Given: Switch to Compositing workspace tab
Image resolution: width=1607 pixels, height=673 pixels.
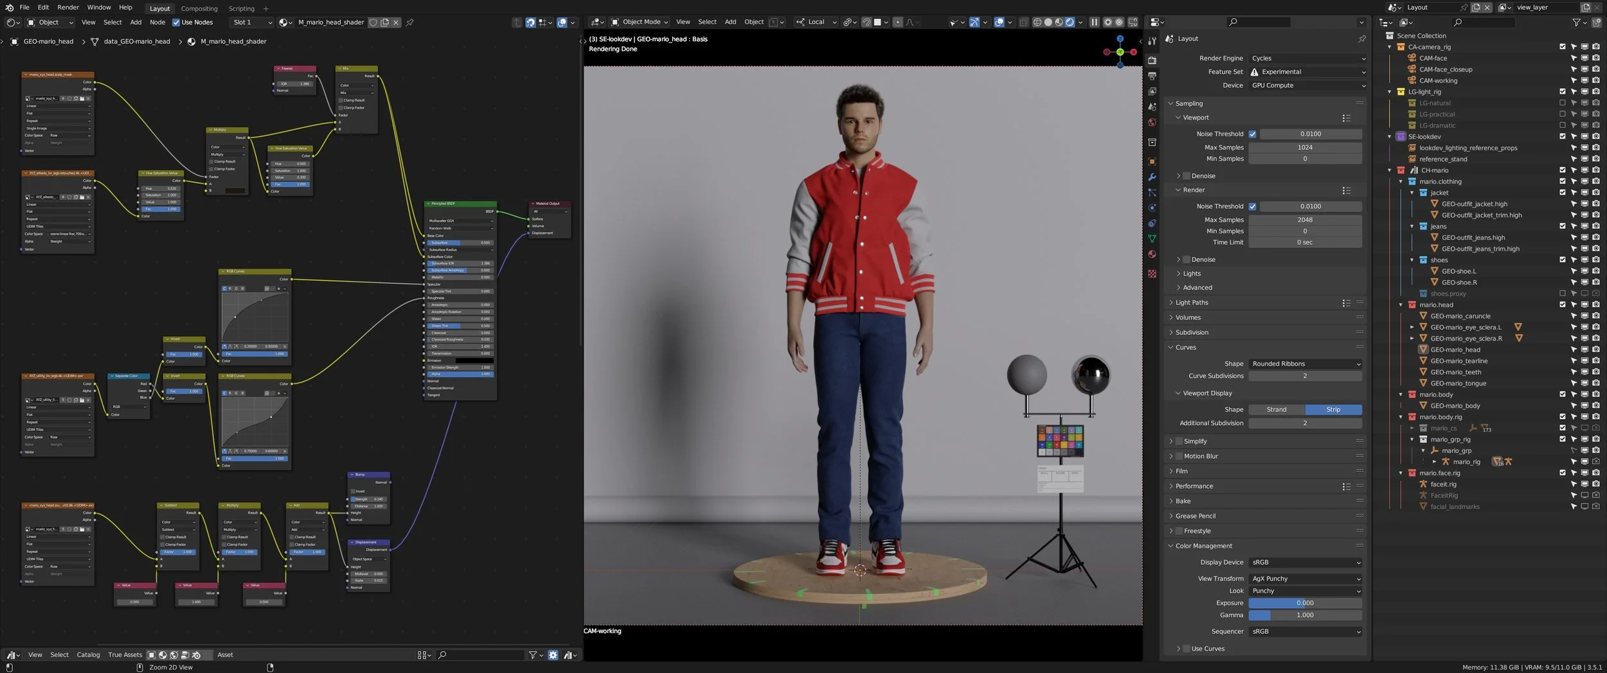Looking at the screenshot, I should [x=199, y=8].
